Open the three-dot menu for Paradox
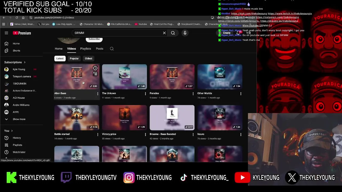This screenshot has height=192, width=342. tap(193, 94)
